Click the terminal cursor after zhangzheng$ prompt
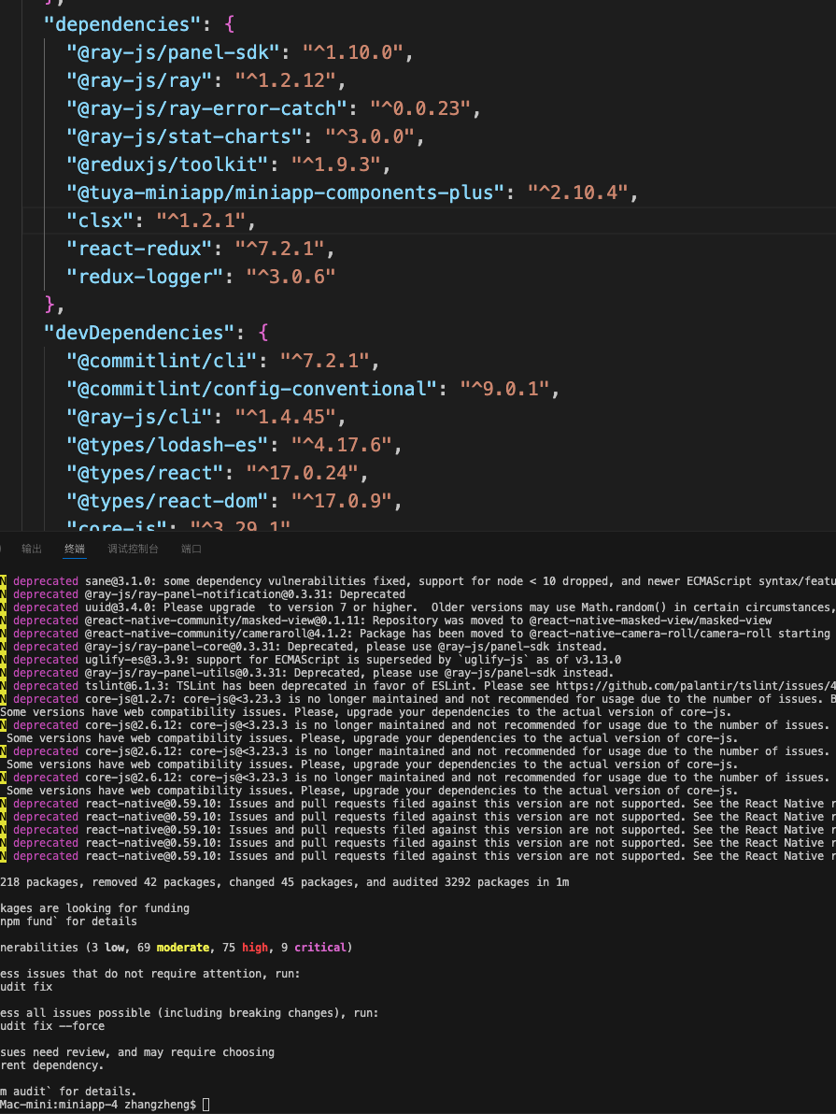Image resolution: width=836 pixels, height=1114 pixels. [x=206, y=1105]
